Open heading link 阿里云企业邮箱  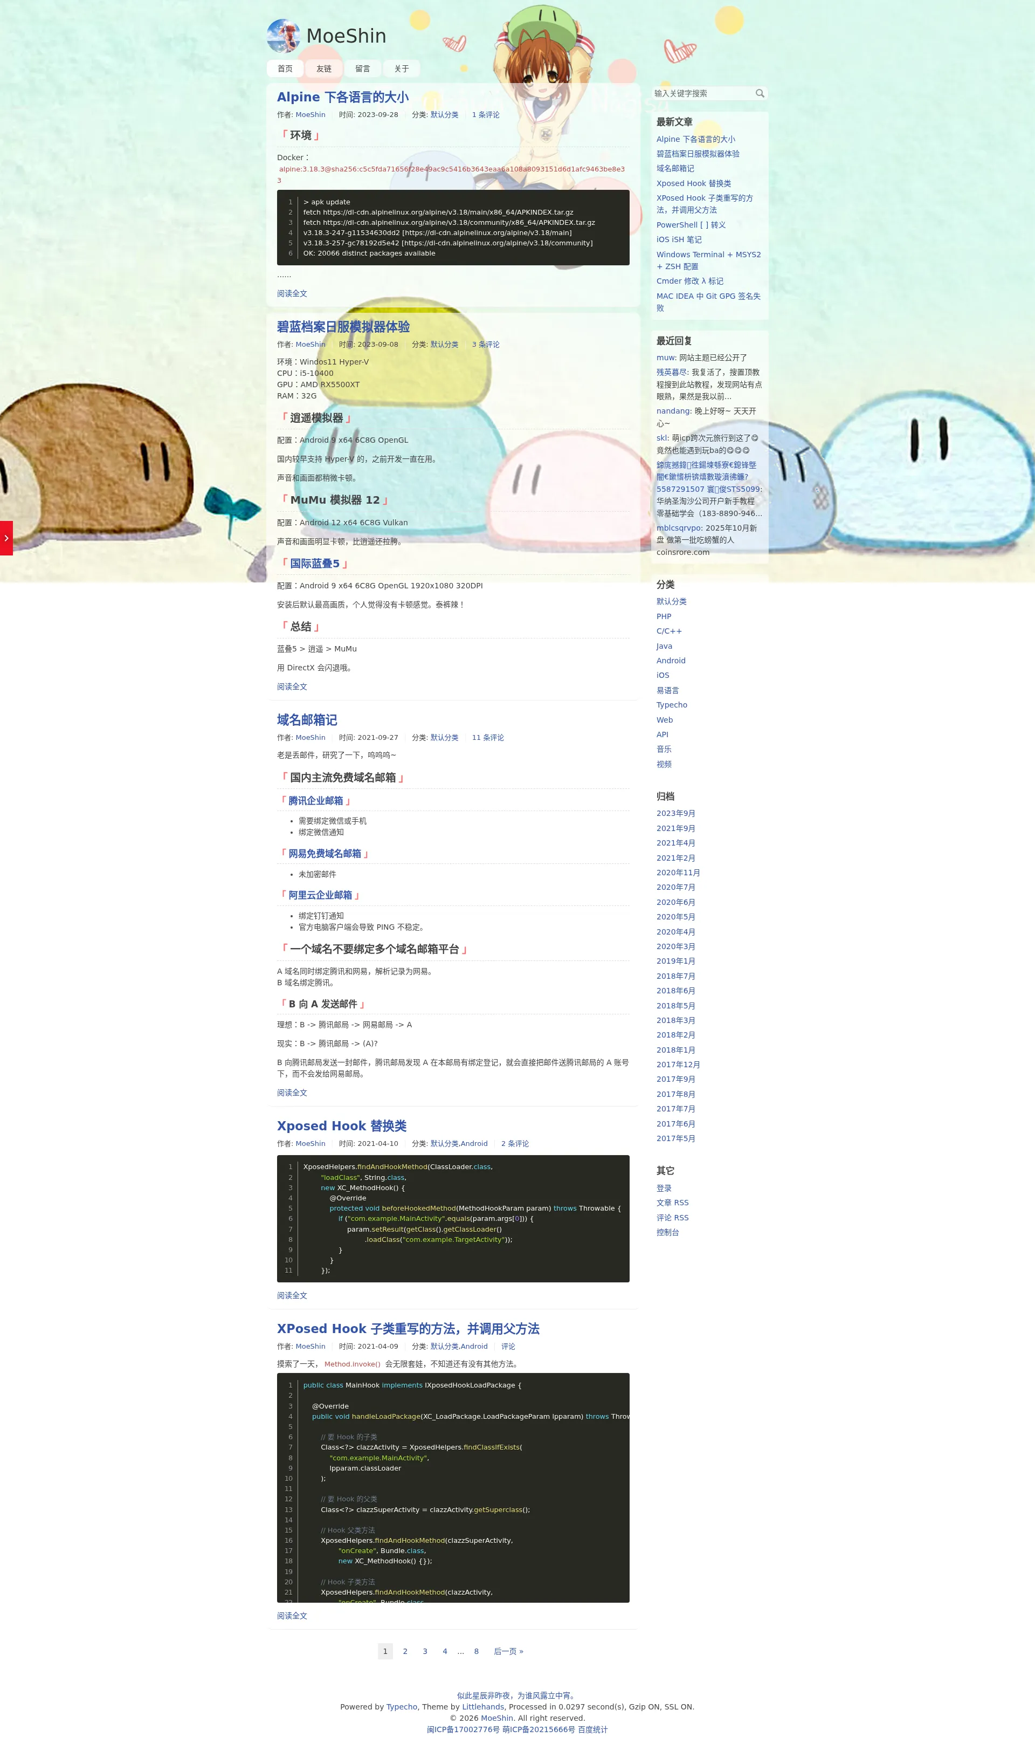[320, 895]
